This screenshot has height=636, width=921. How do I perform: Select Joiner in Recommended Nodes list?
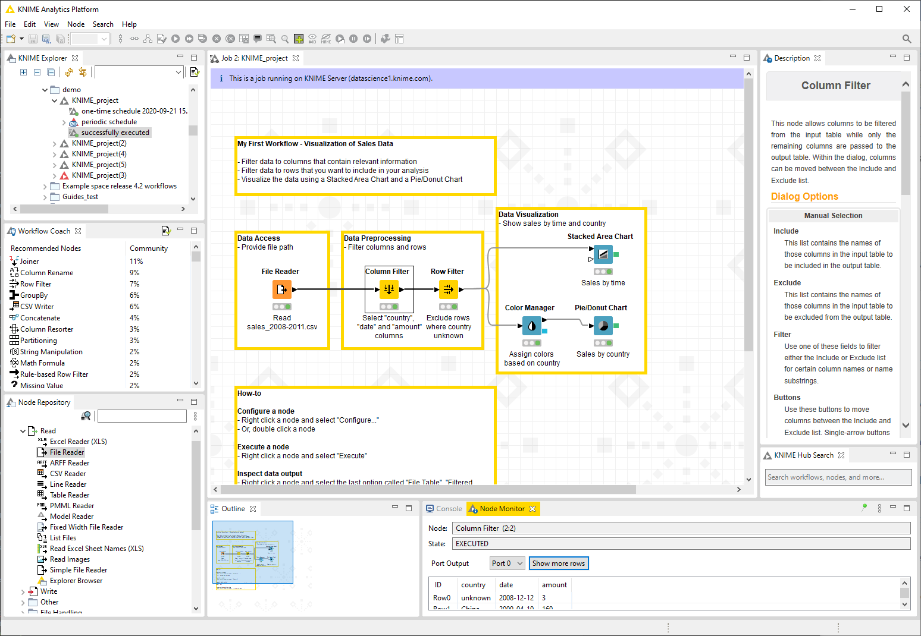(29, 262)
